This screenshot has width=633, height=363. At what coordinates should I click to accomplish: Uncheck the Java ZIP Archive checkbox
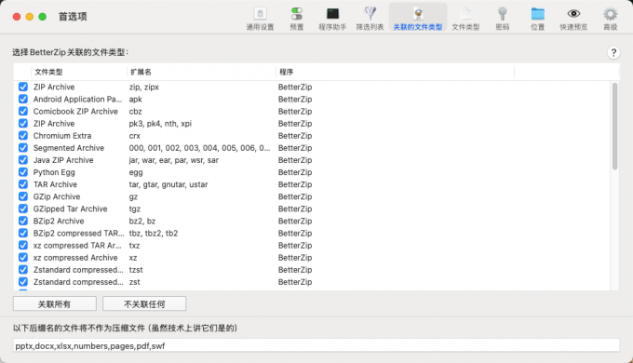click(23, 160)
